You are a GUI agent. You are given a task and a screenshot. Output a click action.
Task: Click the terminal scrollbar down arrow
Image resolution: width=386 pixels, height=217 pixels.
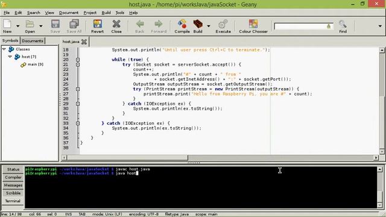379,205
